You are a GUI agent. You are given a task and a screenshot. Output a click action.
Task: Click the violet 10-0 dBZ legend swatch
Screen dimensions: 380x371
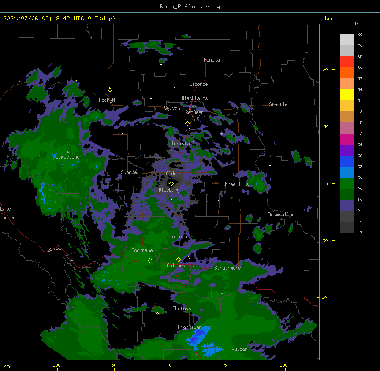coord(346,205)
